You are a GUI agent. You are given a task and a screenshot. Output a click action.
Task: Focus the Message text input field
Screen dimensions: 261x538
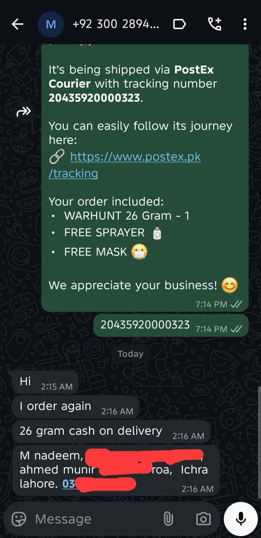tap(96, 519)
